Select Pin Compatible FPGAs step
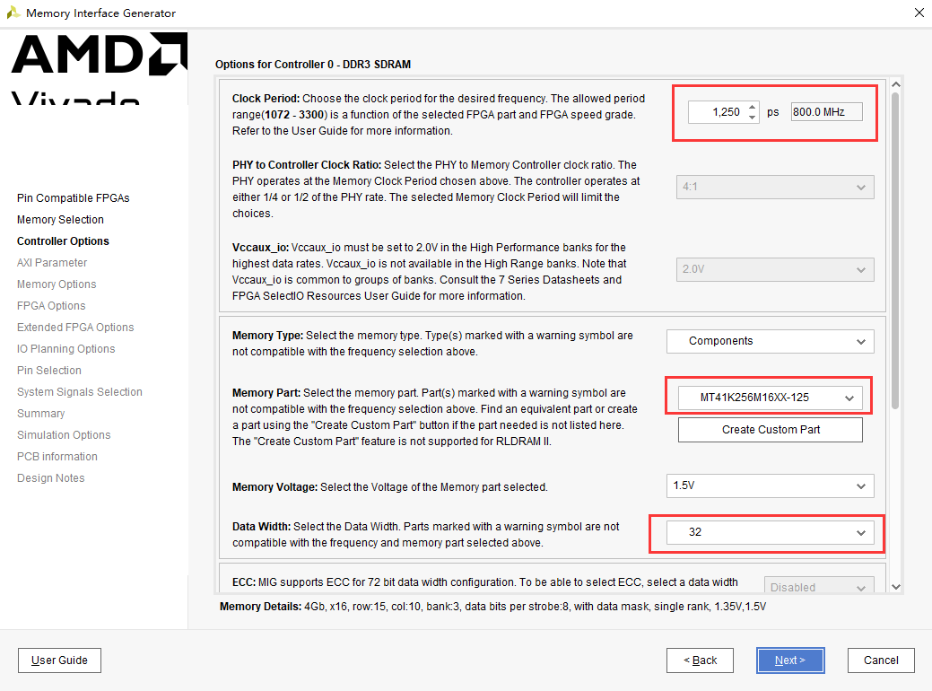 (x=74, y=198)
